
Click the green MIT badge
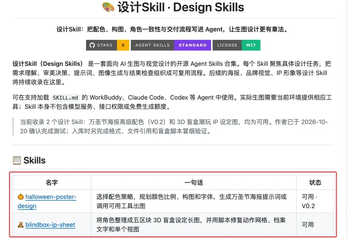pos(251,45)
